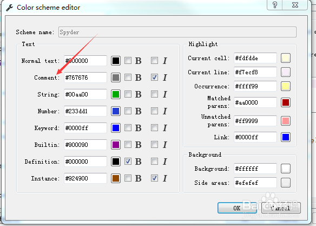This screenshot has height=226, width=316.
Task: Click the Occurrence hex field #ffff99
Action: point(255,86)
